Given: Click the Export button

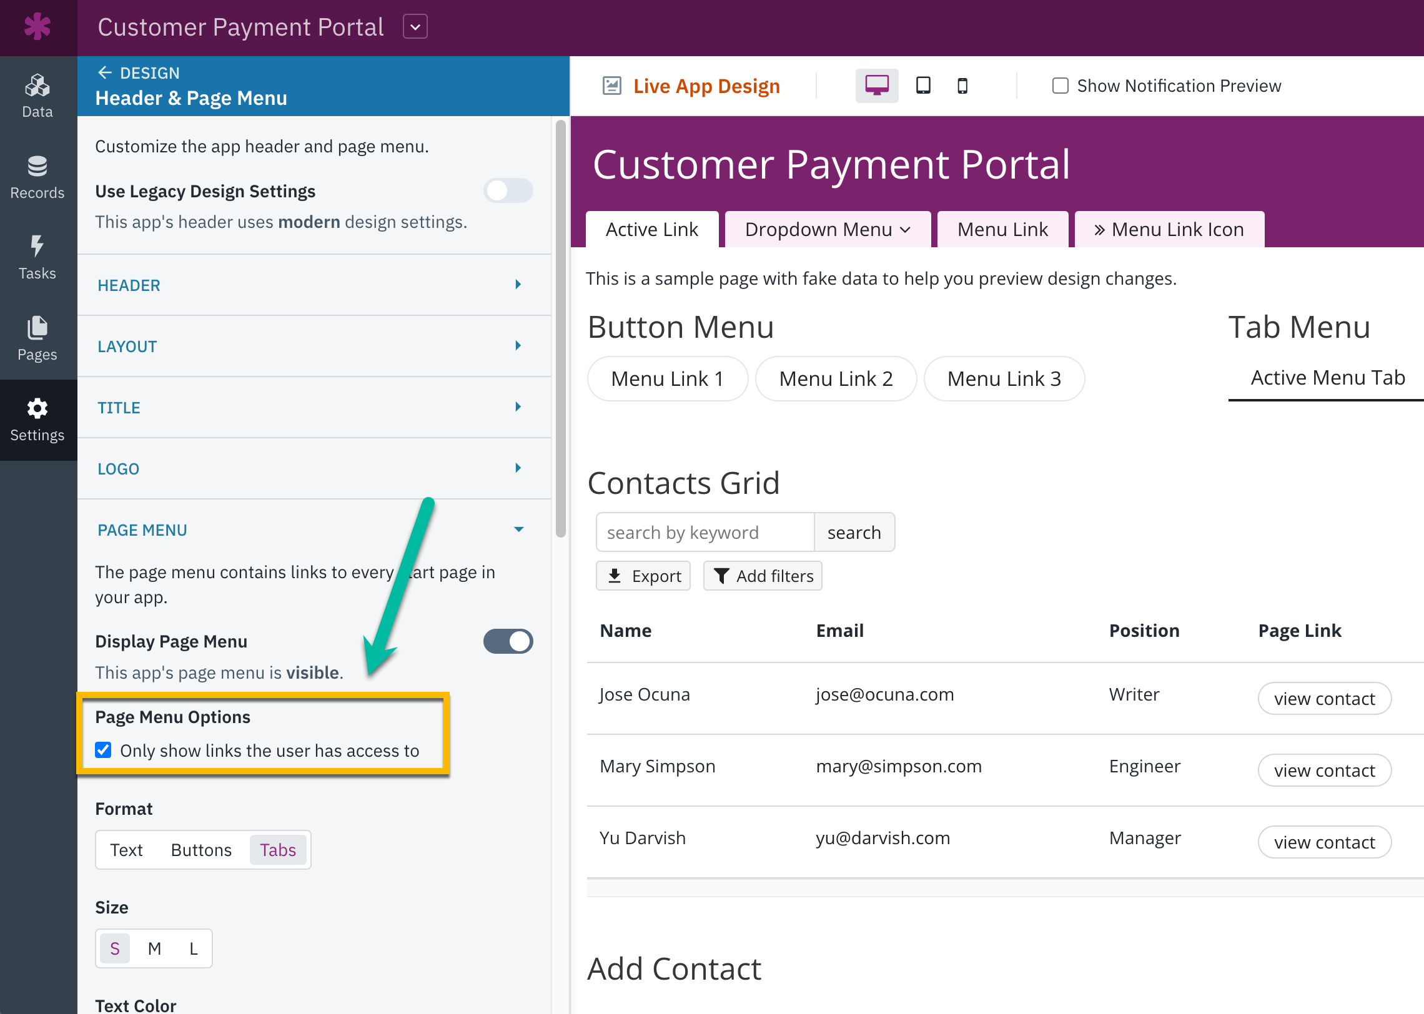Looking at the screenshot, I should (x=643, y=576).
